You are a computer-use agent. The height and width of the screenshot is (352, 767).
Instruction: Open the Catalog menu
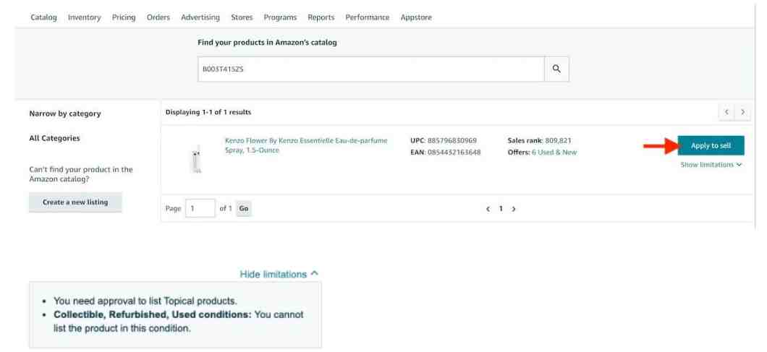click(x=43, y=17)
